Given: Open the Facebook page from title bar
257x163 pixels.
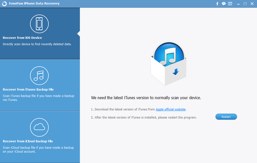Looking at the screenshot, I should [x=217, y=4].
